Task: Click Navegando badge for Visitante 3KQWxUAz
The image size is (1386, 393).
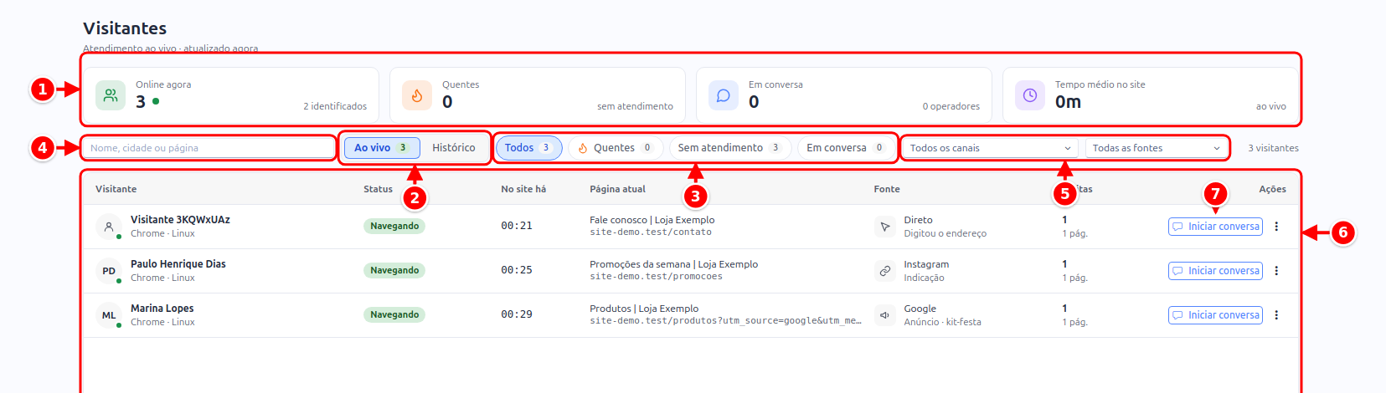Action: pos(394,227)
